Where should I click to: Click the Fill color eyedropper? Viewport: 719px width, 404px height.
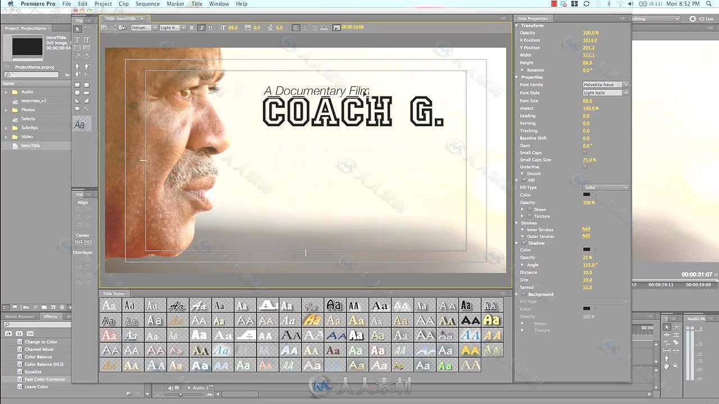tap(594, 195)
